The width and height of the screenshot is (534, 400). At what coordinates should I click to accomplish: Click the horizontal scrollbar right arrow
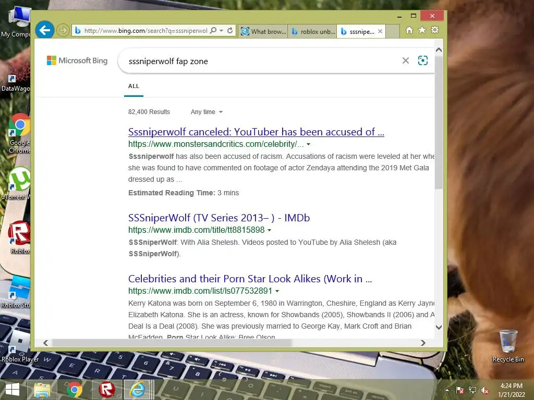pos(423,343)
